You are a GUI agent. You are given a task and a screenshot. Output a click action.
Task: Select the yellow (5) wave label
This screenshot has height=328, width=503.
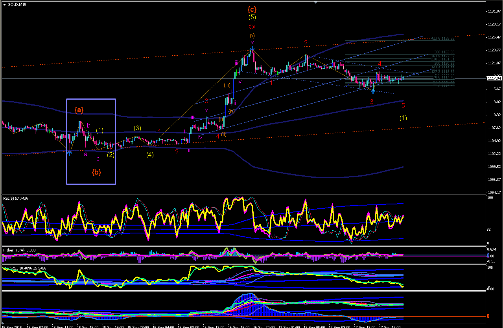coord(252,17)
